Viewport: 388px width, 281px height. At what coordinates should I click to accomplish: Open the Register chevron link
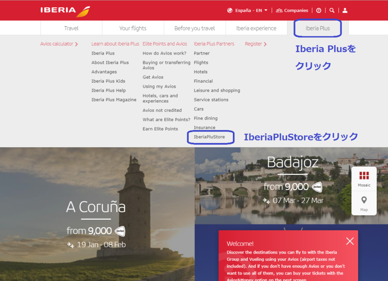tap(256, 44)
